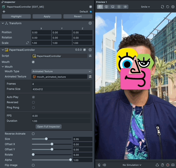176x168 pixels.
Task: Click the plus icon to add a component
Action: tap(4, 12)
